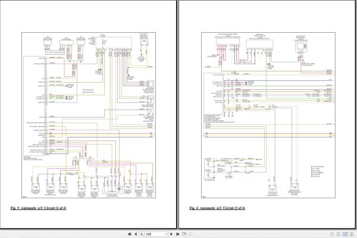Click the Fig. 4 wiring diagram on right page
357x238 pixels.
(268, 115)
